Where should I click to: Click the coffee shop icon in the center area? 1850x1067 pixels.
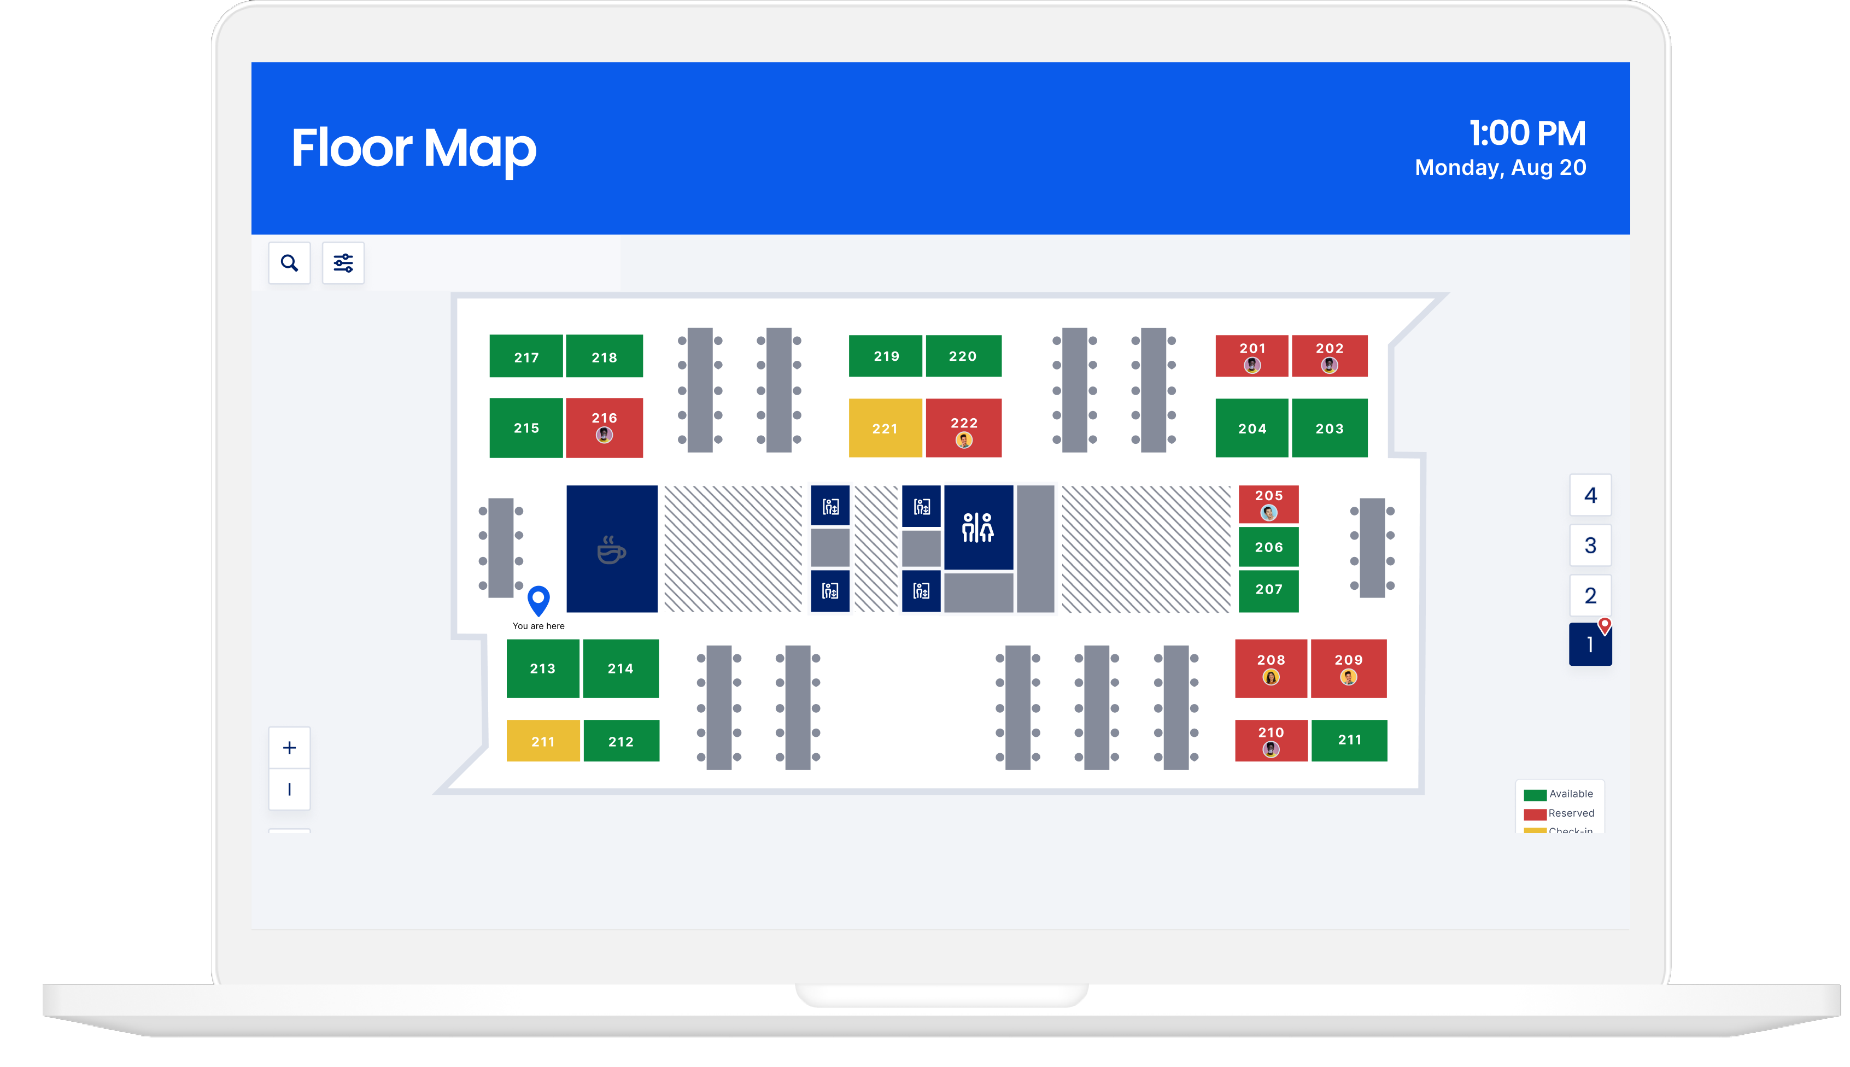pyautogui.click(x=610, y=550)
